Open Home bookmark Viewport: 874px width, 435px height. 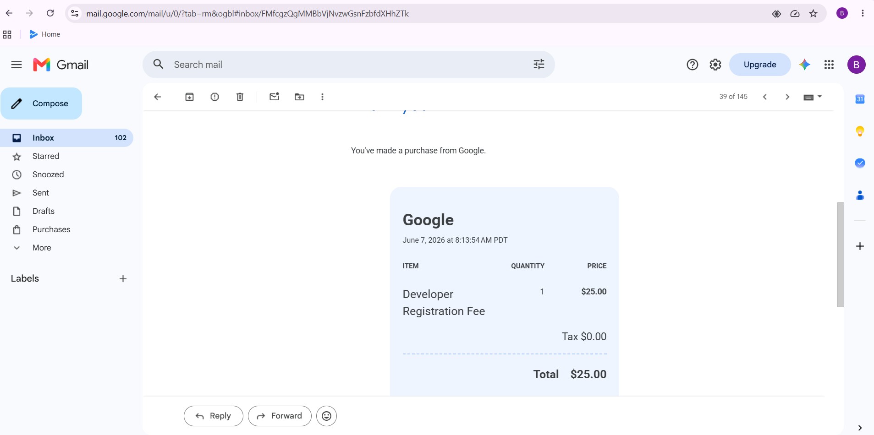click(x=45, y=34)
